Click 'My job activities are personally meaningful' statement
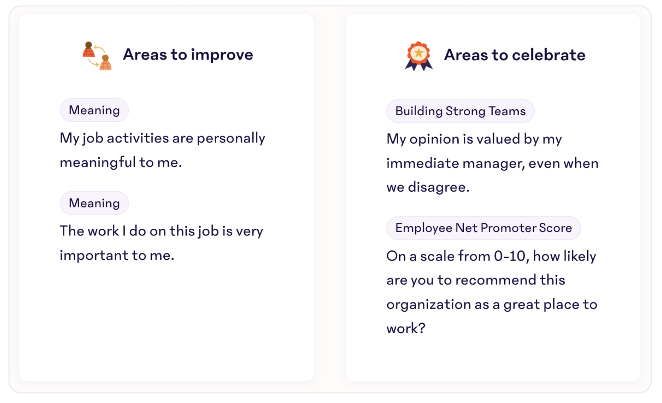 162,150
